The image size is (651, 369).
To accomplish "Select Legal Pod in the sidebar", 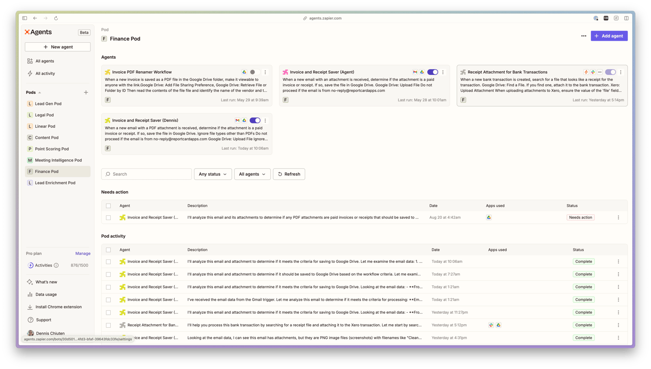I will (57, 115).
